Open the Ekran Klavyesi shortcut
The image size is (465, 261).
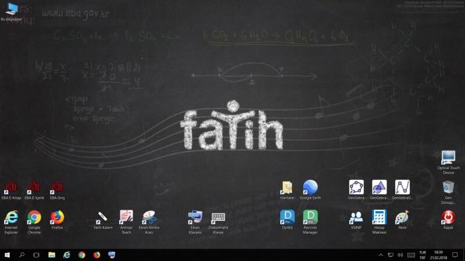[x=195, y=223]
